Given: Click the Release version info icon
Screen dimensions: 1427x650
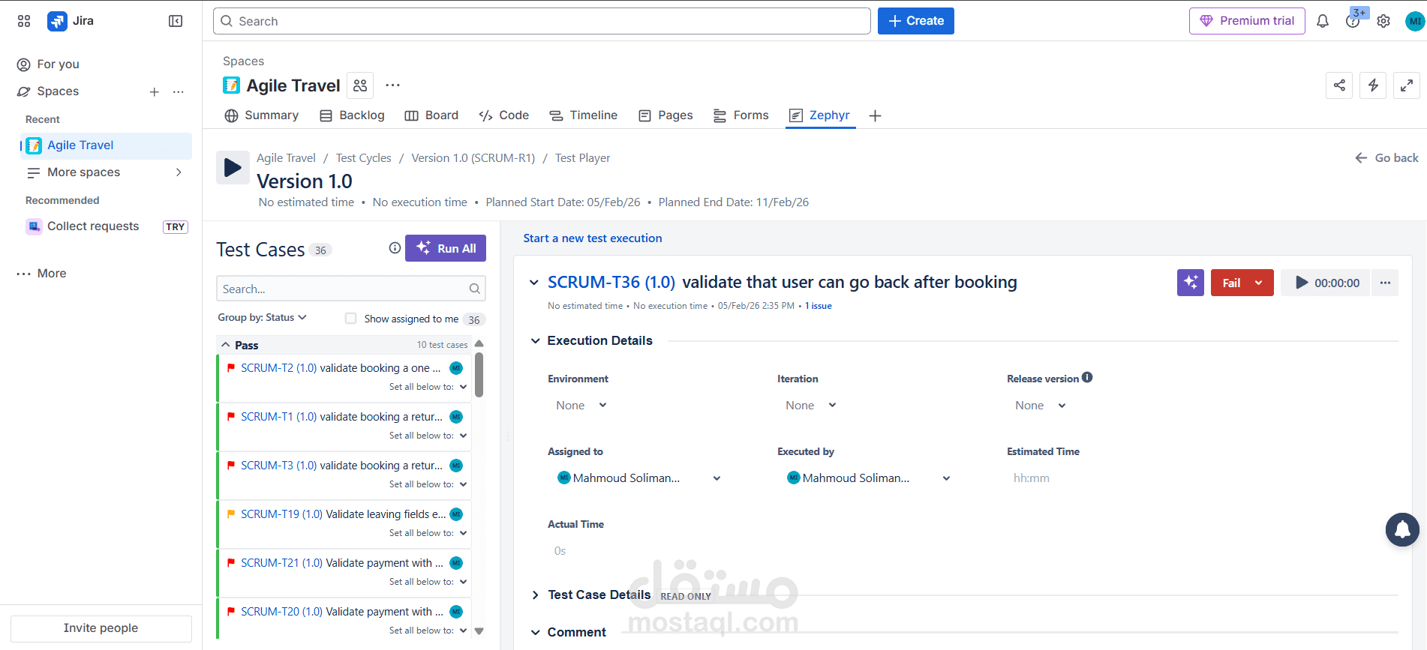Looking at the screenshot, I should coord(1087,378).
